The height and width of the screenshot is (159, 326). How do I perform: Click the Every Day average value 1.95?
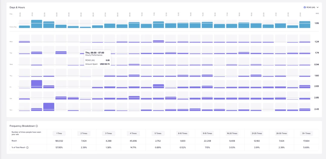(317, 23)
